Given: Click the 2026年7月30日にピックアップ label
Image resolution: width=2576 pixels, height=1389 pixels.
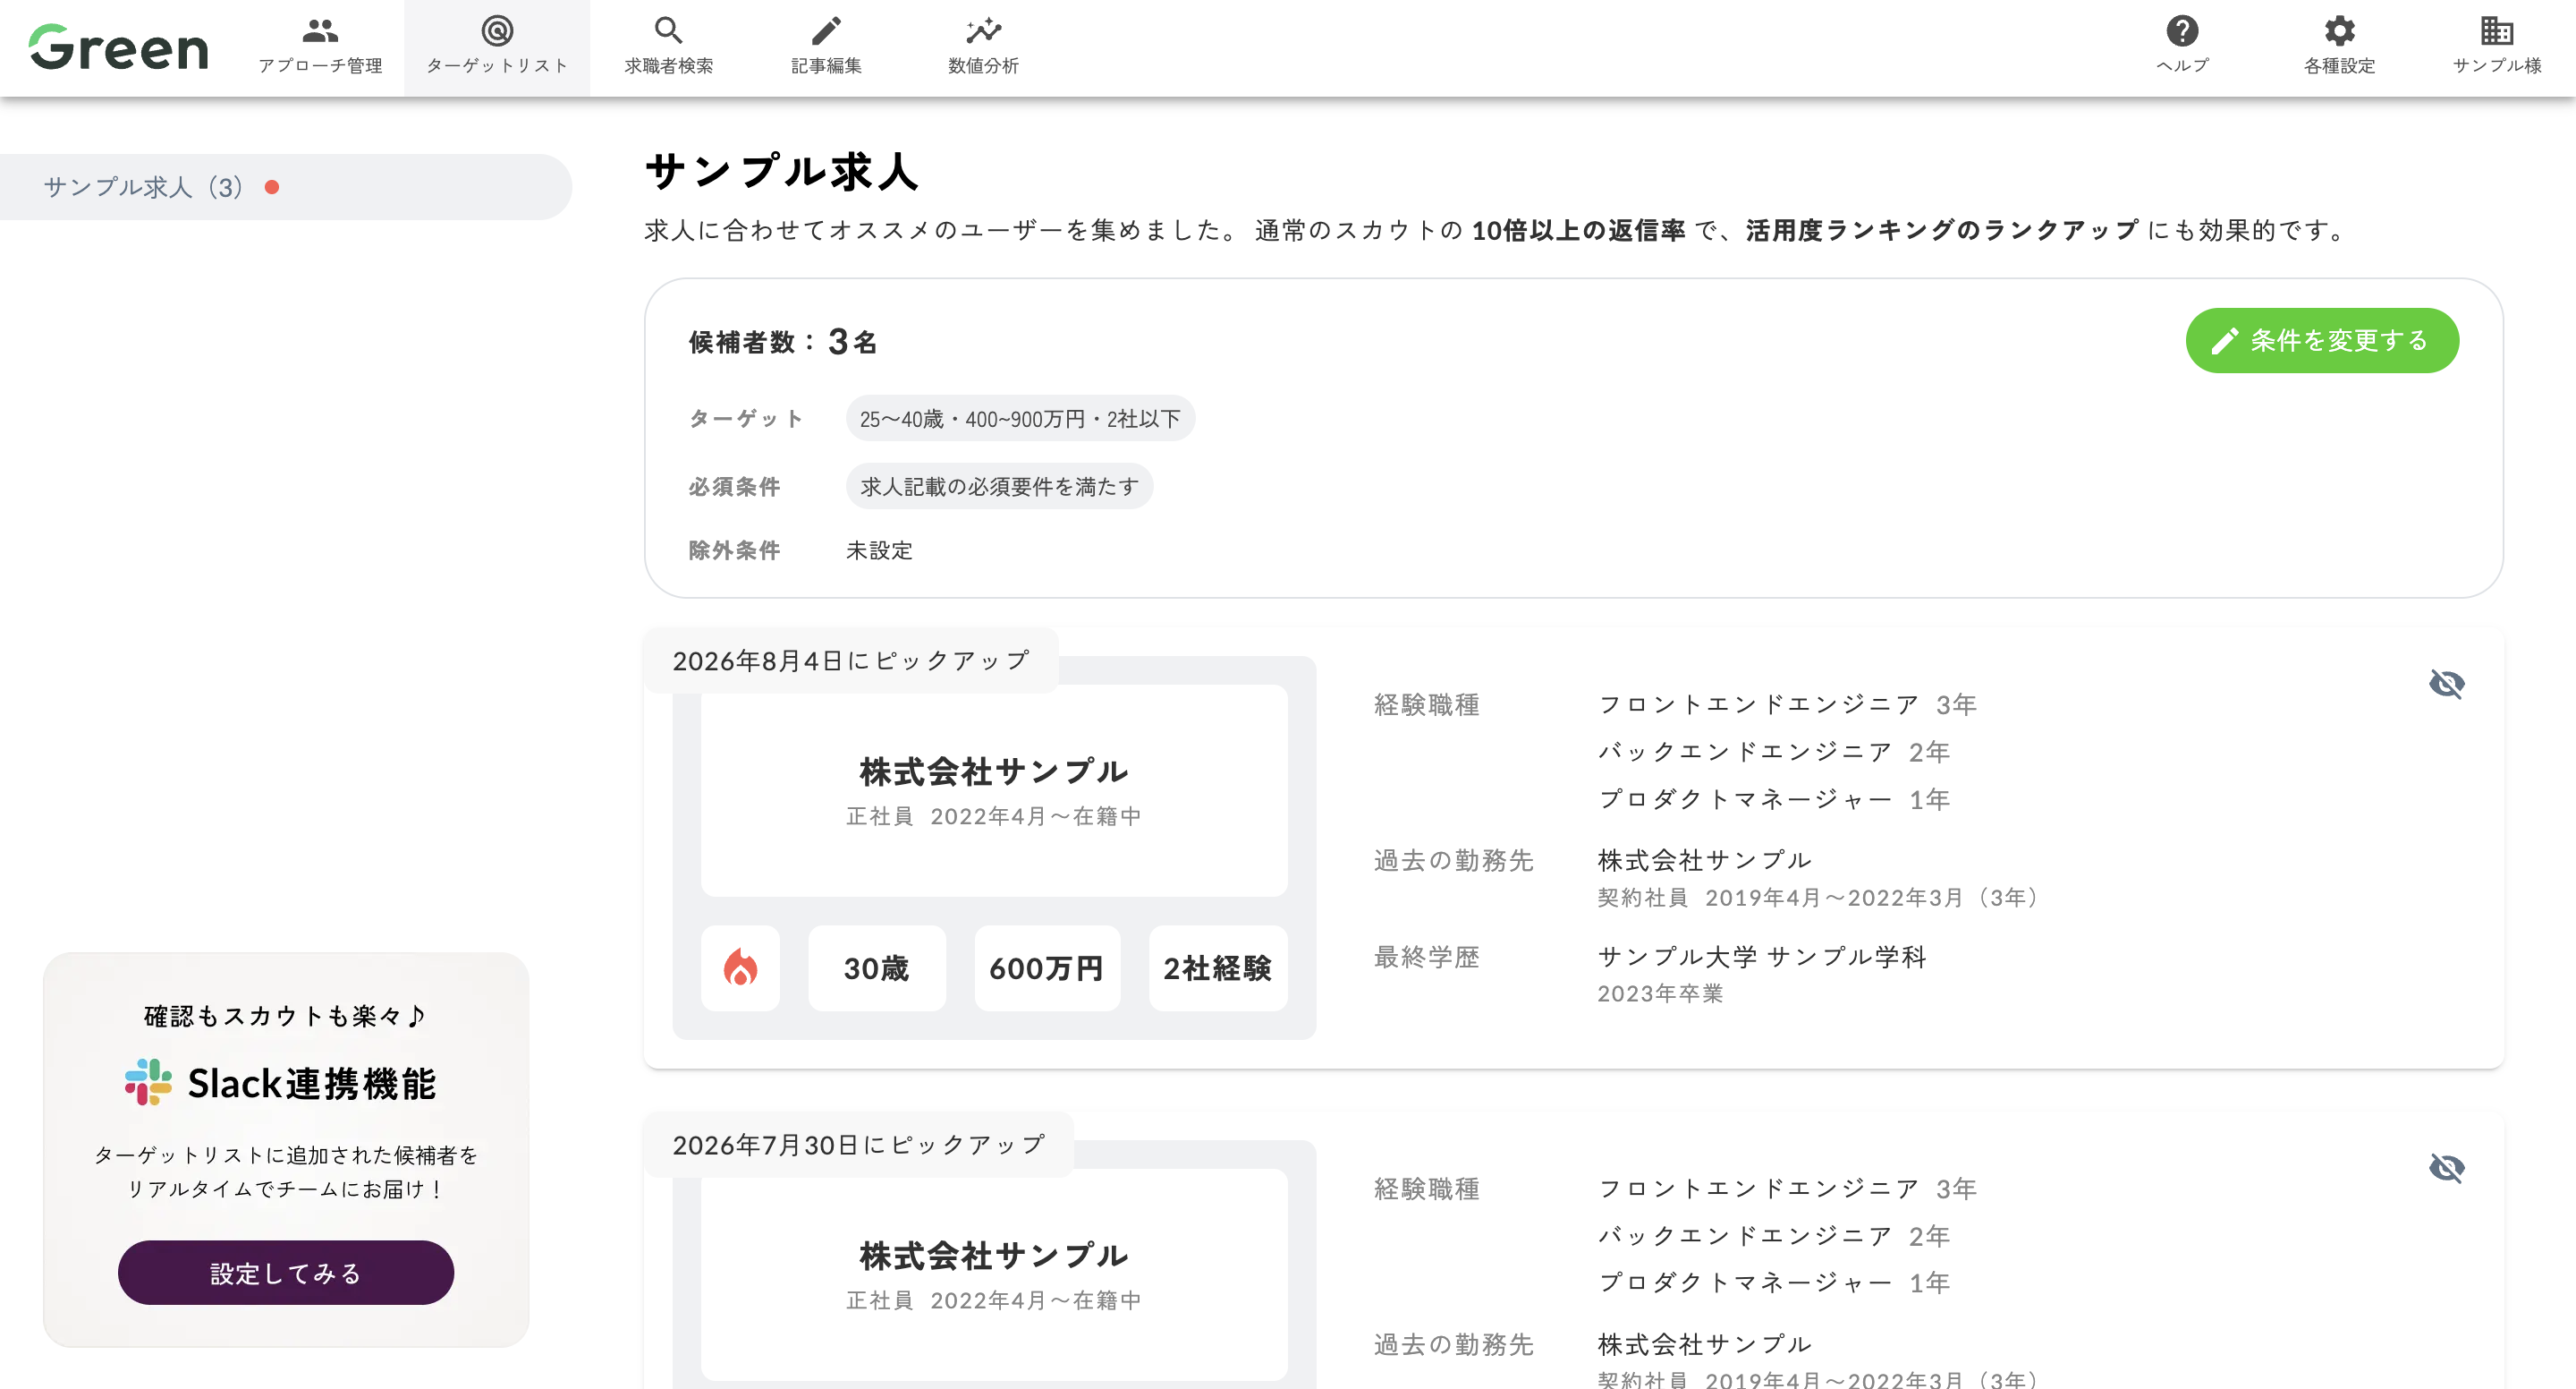Looking at the screenshot, I should pyautogui.click(x=859, y=1145).
